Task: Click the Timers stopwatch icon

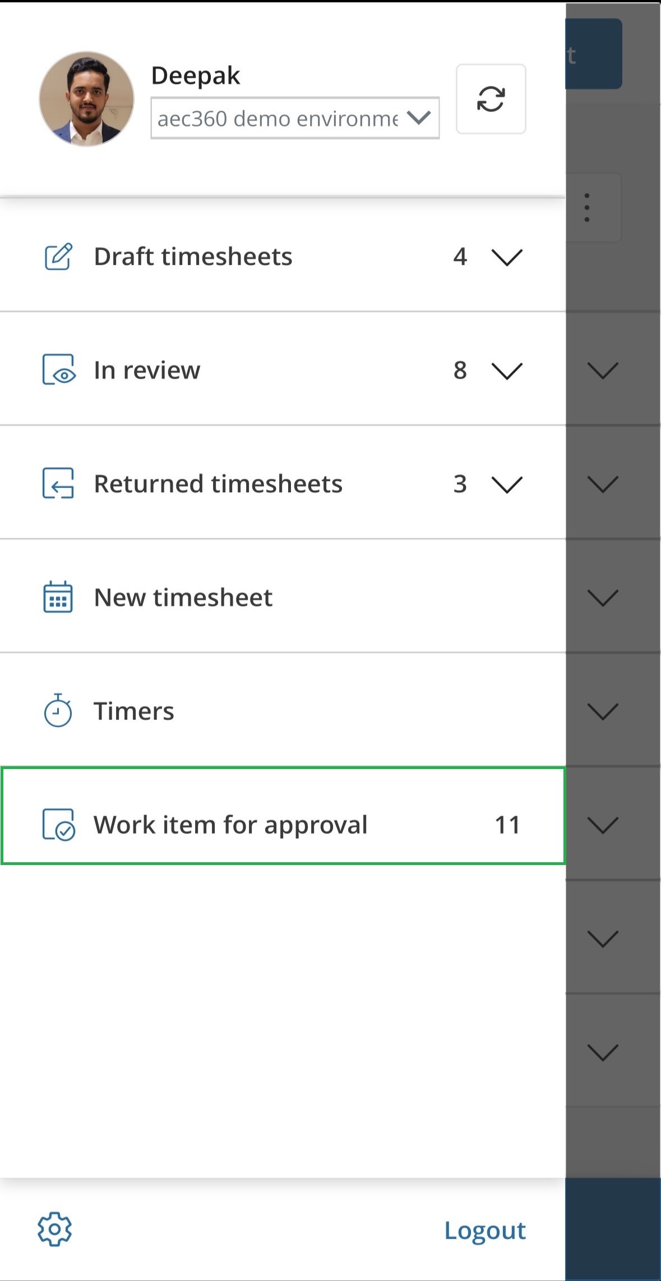Action: (x=58, y=711)
